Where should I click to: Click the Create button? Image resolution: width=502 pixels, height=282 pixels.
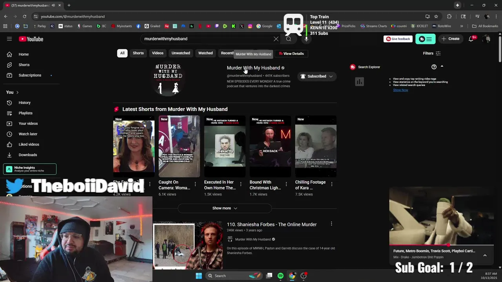pos(451,39)
